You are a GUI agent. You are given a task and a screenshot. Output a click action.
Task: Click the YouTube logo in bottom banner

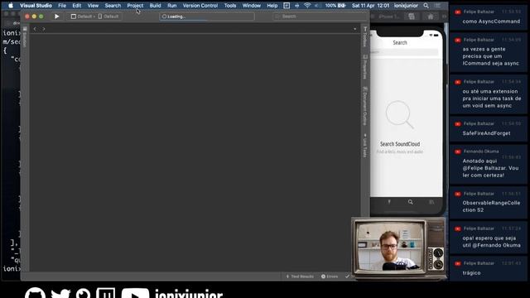tap(135, 293)
